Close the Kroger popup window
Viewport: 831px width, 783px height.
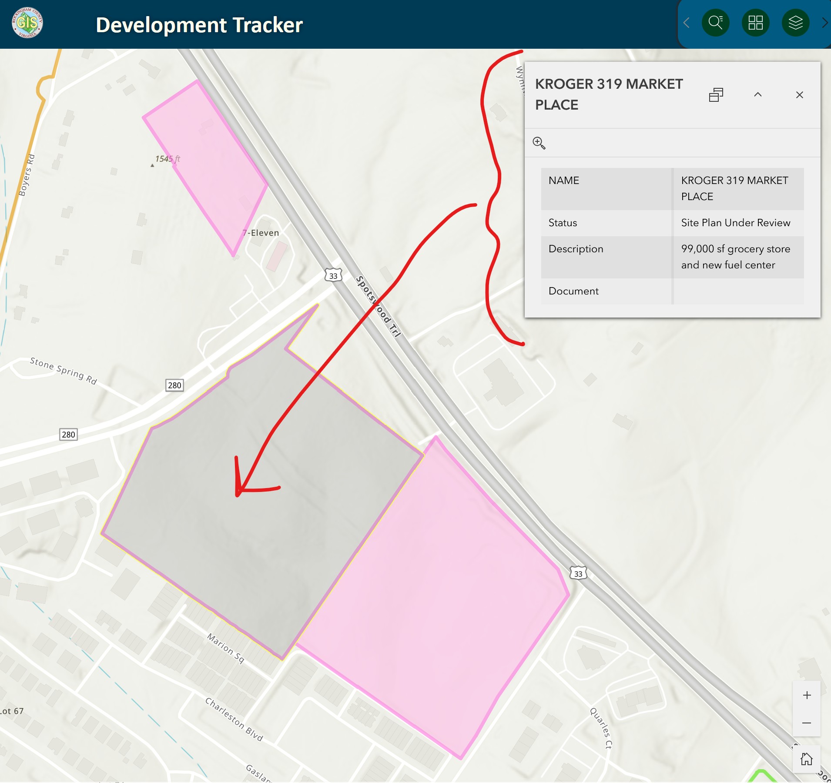[799, 95]
